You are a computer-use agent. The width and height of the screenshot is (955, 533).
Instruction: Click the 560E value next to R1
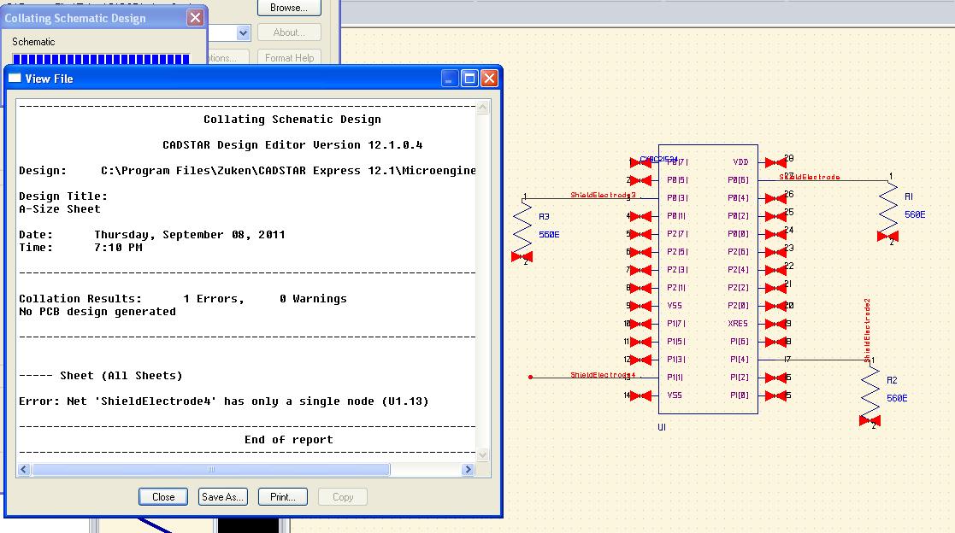(x=915, y=214)
